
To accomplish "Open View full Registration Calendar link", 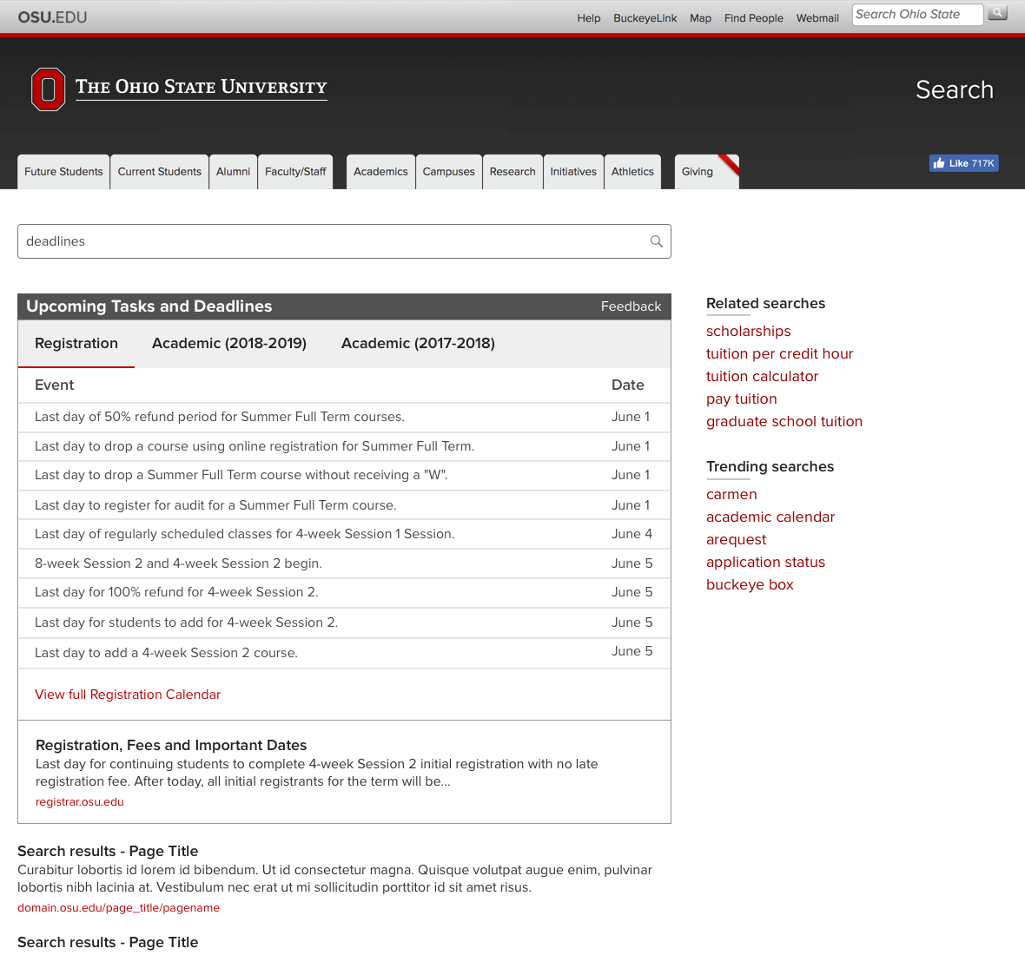I will (x=128, y=695).
